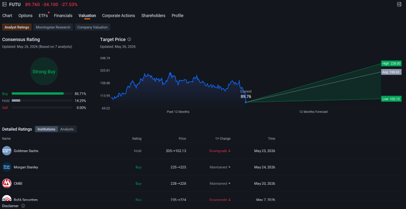Click the Morgan Stanley Maintained label
The width and height of the screenshot is (406, 209).
tap(220, 167)
